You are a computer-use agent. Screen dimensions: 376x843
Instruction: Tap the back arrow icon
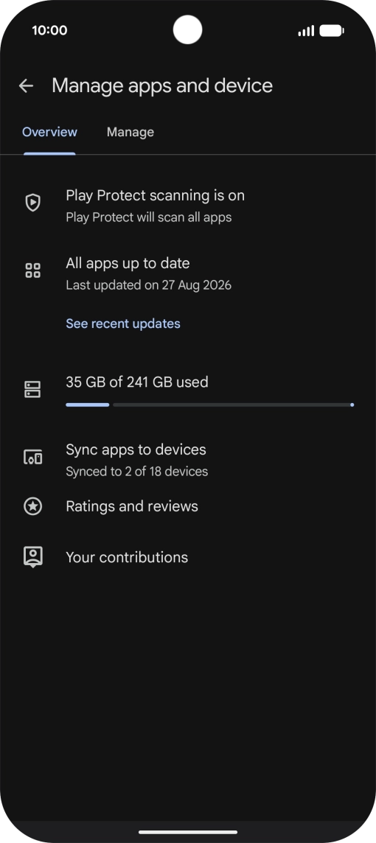[26, 85]
